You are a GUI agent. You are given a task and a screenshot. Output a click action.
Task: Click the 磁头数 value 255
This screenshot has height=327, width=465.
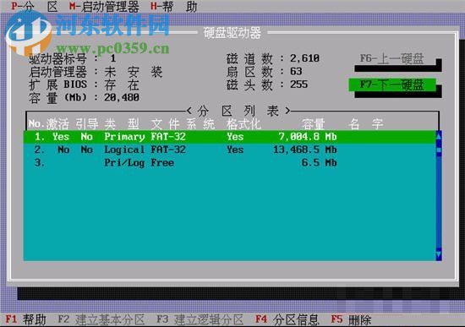pos(298,84)
